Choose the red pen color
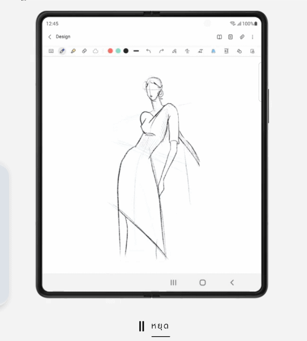Viewport: 307px width, 341px height. (110, 51)
